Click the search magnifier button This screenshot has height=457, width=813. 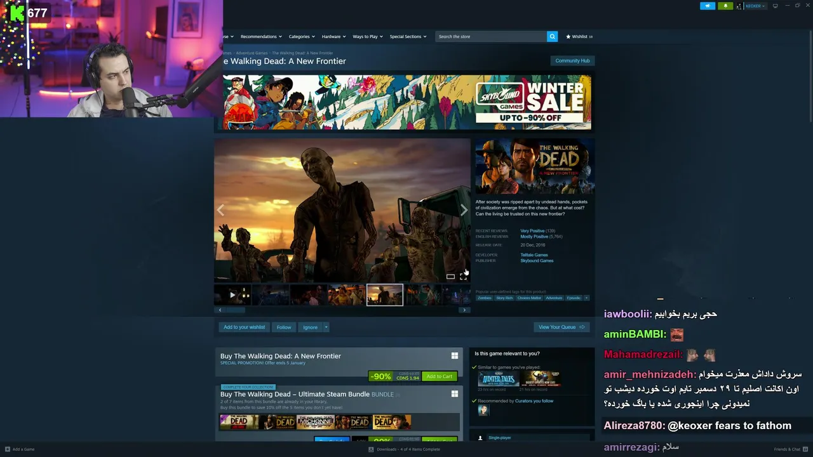552,36
